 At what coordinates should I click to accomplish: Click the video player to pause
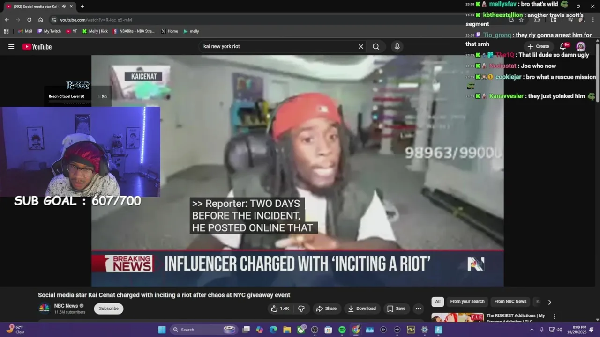[297, 171]
